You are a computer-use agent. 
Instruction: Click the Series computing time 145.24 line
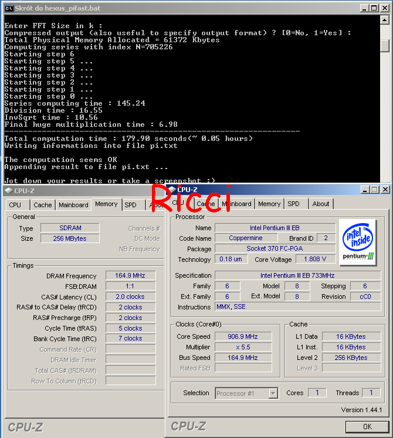[75, 103]
